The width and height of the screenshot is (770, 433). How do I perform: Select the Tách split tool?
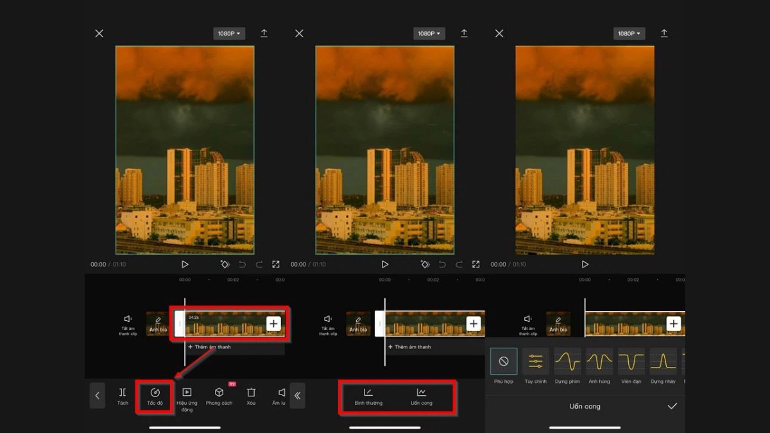pos(123,396)
